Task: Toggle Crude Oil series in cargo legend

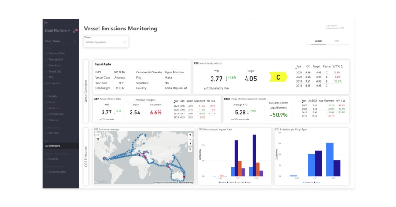Action: (308, 182)
